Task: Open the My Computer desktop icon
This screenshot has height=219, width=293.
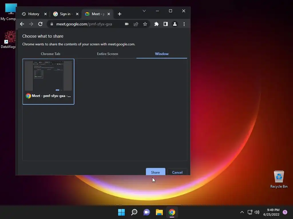Action: [x=8, y=12]
